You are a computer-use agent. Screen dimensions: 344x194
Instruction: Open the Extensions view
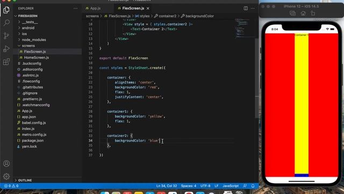(x=6, y=61)
